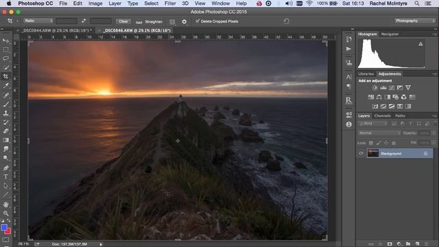439x247 pixels.
Task: Switch to the Libraries tab
Action: pos(366,74)
